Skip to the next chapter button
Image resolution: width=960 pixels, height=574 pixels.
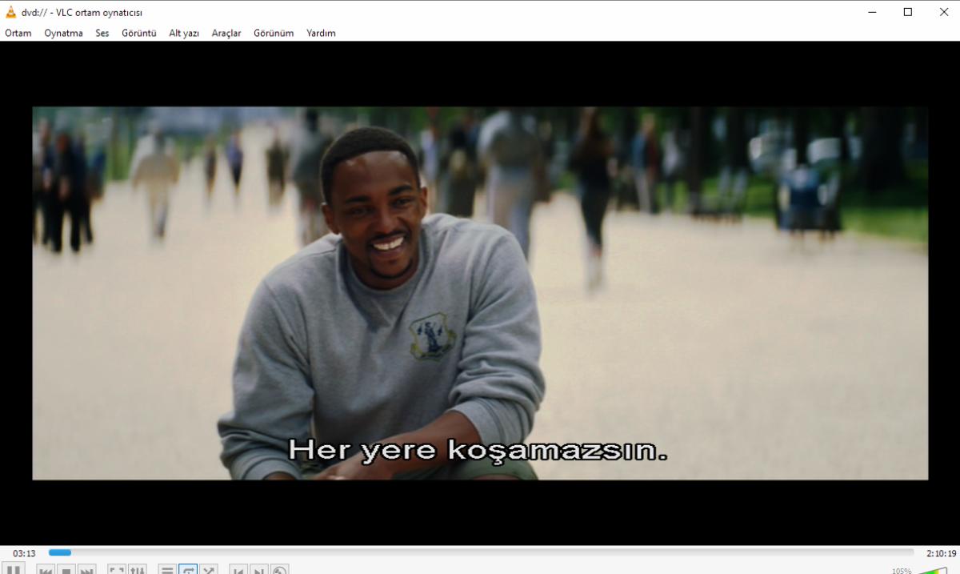coord(87,570)
